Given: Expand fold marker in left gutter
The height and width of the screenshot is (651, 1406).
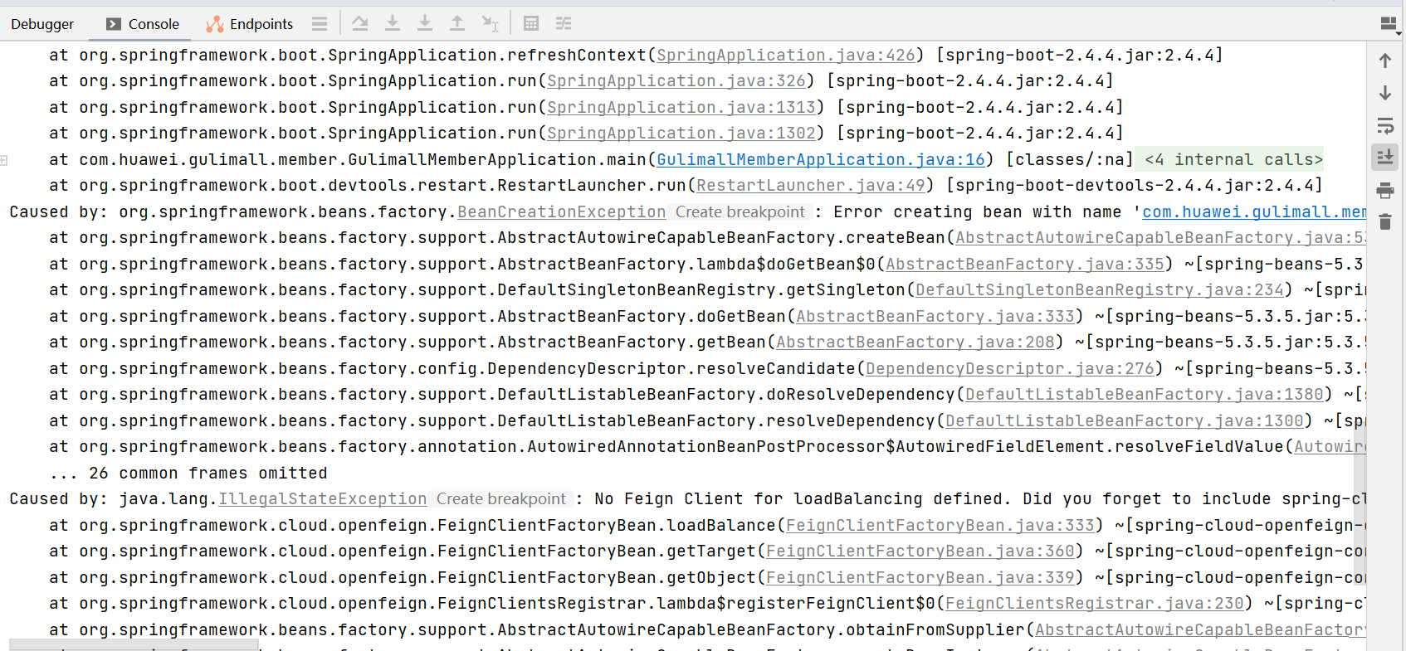Looking at the screenshot, I should pyautogui.click(x=4, y=160).
